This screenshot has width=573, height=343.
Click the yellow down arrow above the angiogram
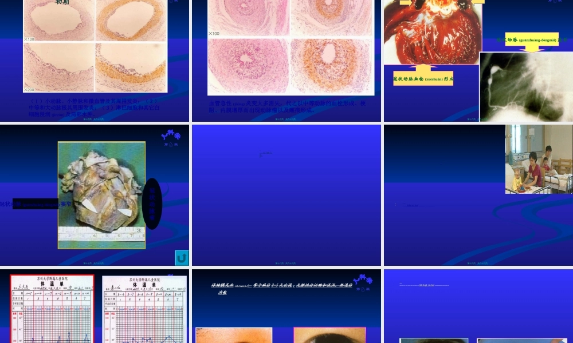pos(534,49)
